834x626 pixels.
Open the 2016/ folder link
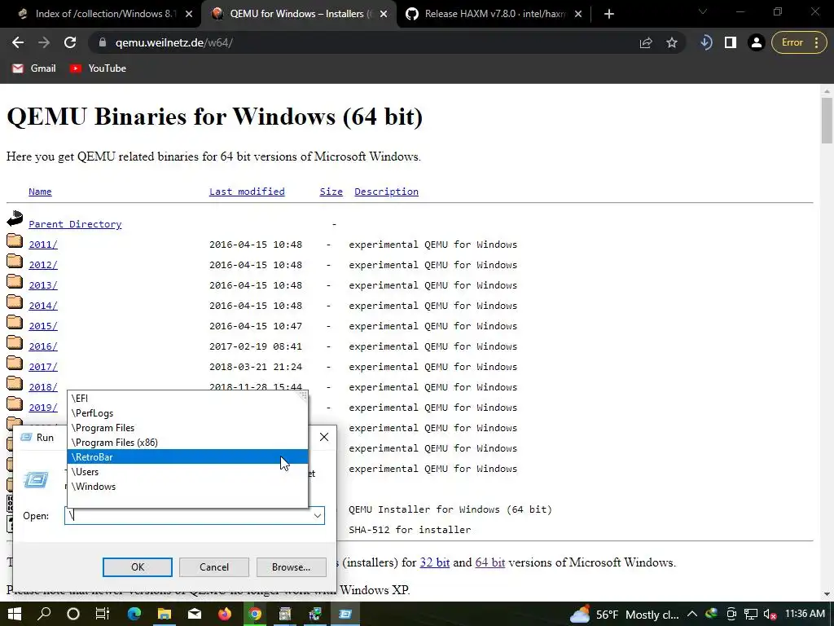(x=43, y=346)
